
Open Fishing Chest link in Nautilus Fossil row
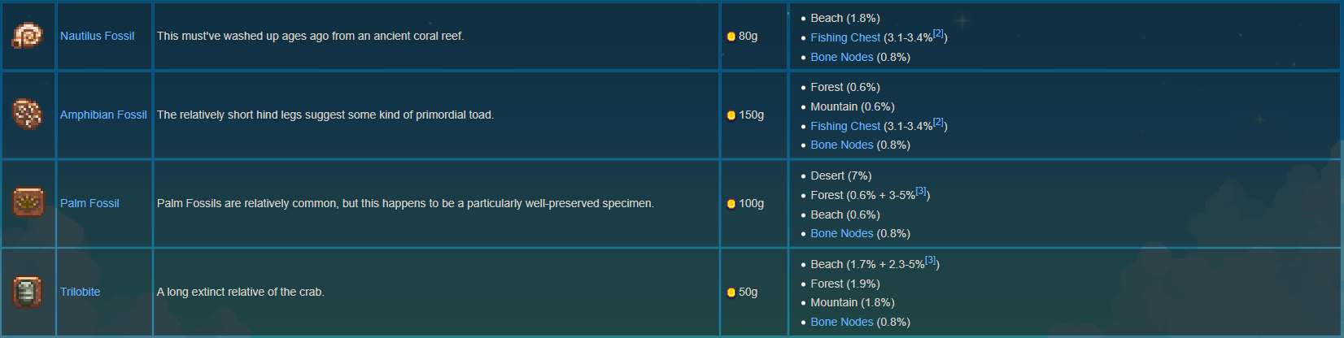point(845,37)
